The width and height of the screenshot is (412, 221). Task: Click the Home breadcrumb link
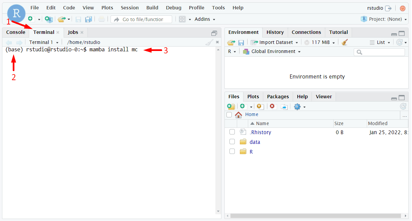pyautogui.click(x=252, y=115)
